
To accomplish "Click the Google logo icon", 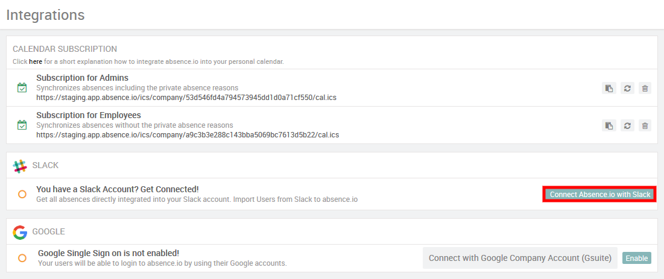I will (x=21, y=232).
